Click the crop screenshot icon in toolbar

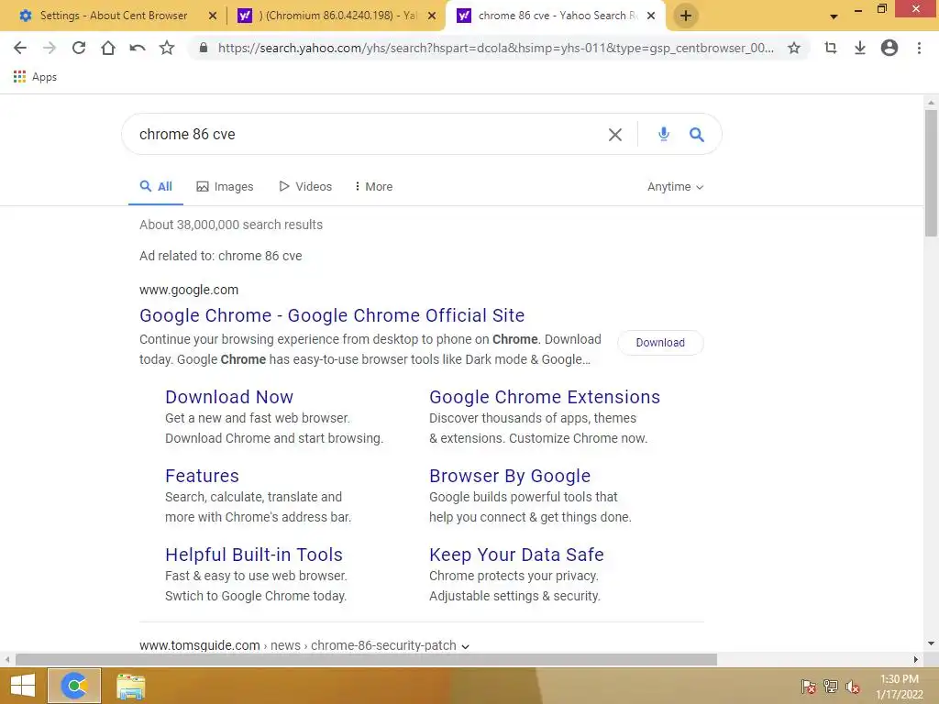830,48
